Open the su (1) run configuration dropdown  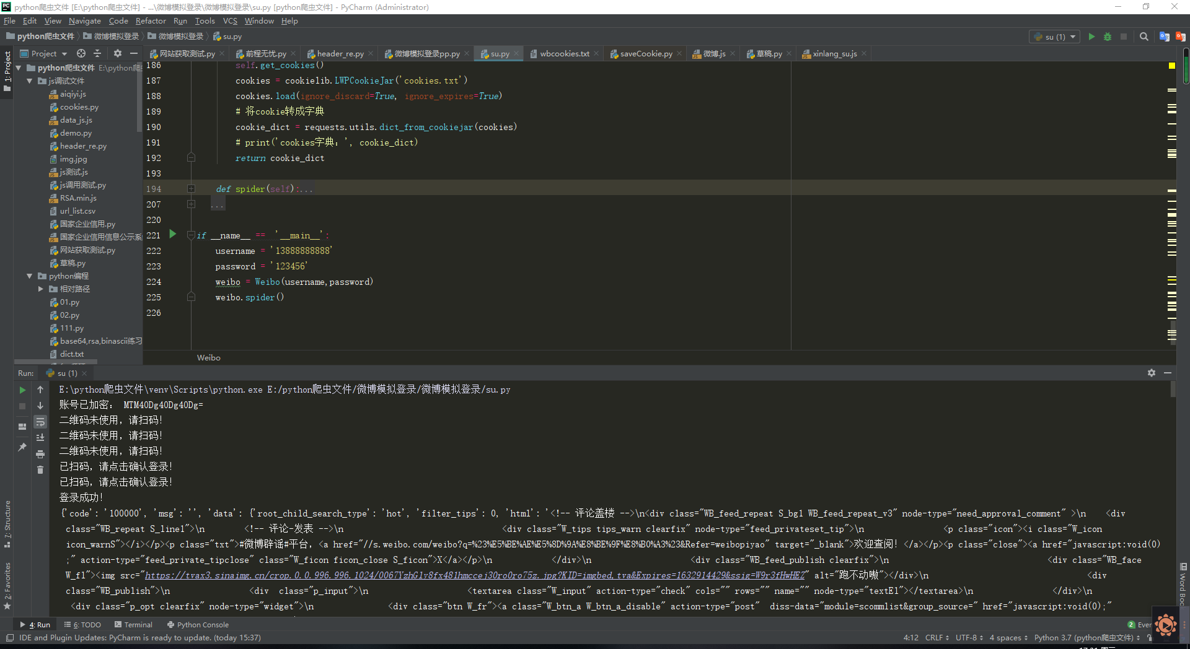pos(1054,37)
